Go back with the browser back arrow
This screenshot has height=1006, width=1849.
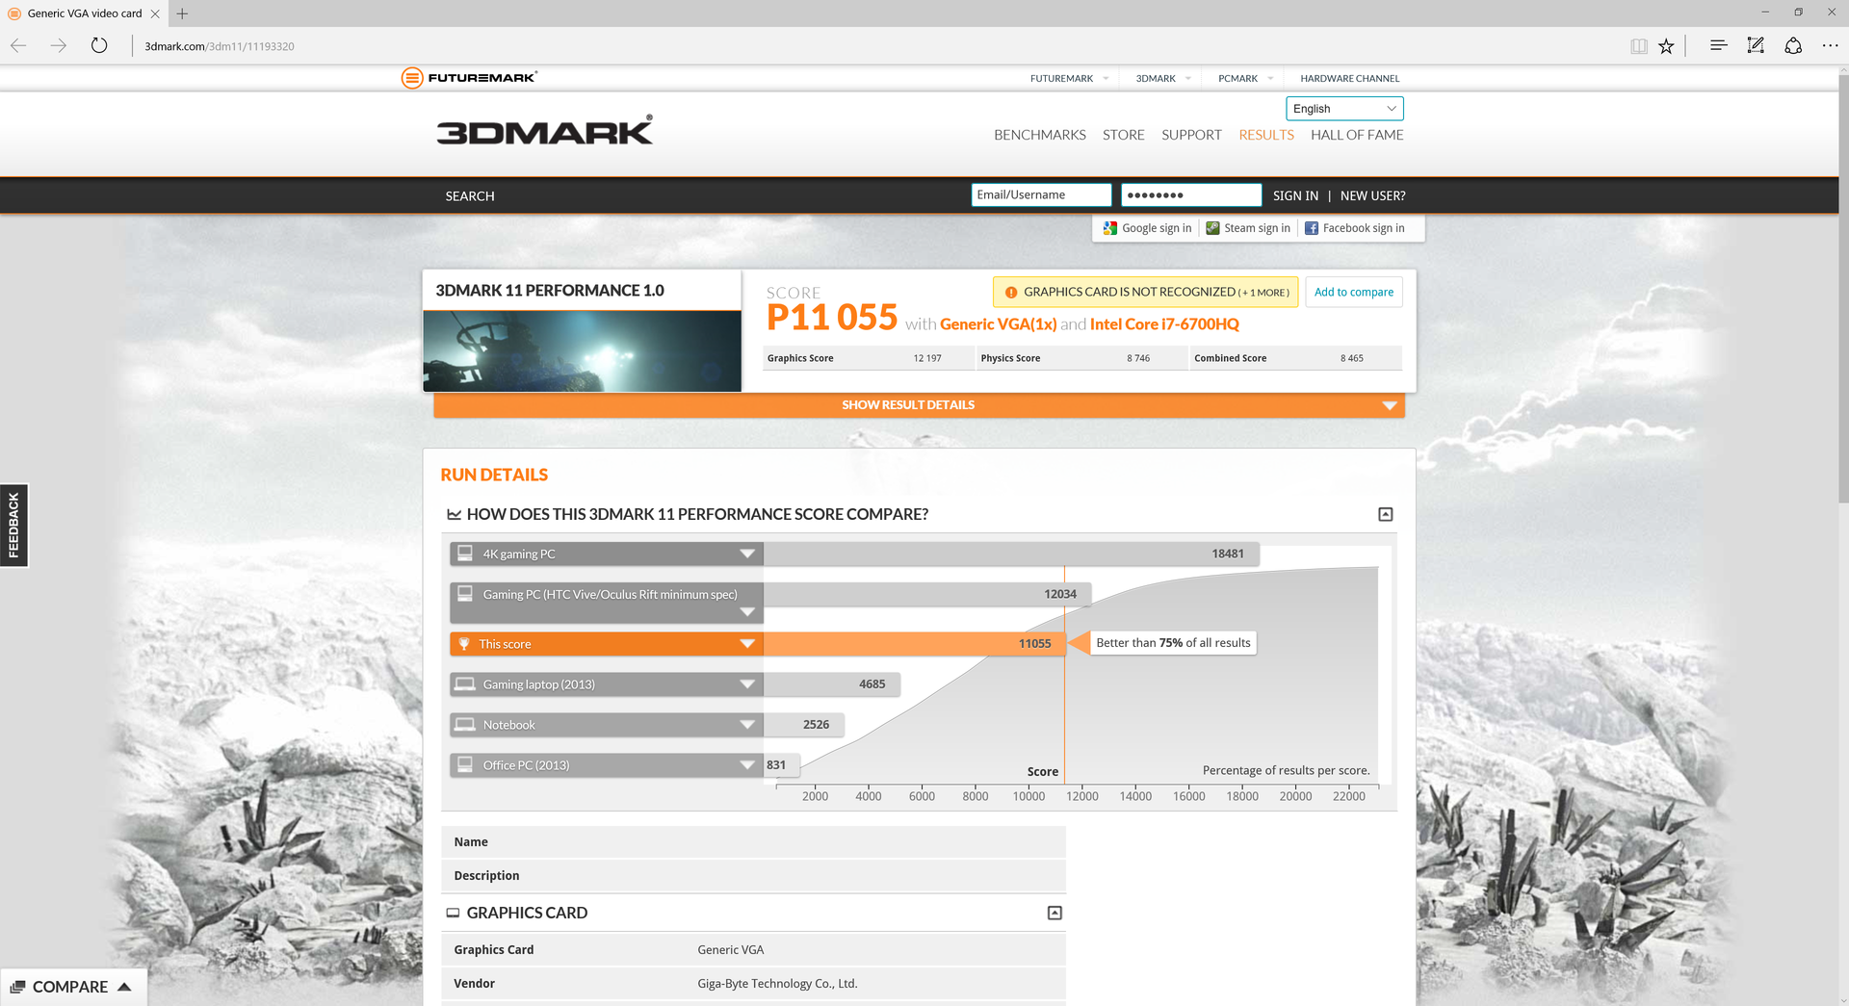[18, 45]
